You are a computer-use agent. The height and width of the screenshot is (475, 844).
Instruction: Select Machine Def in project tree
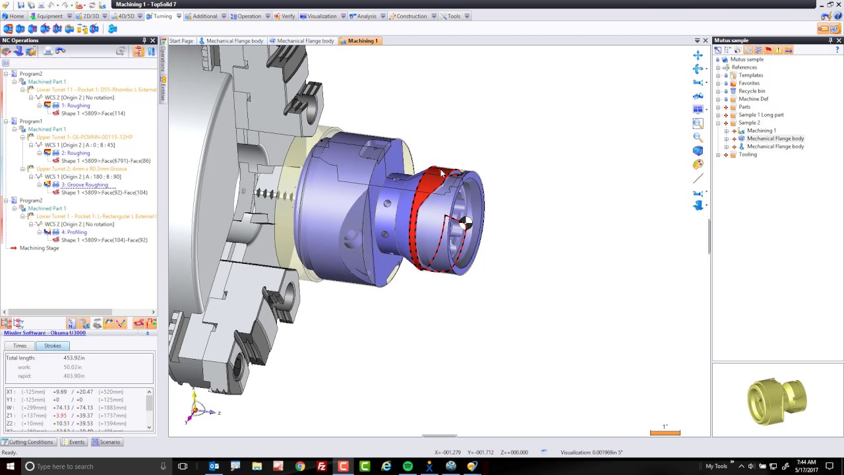point(753,99)
